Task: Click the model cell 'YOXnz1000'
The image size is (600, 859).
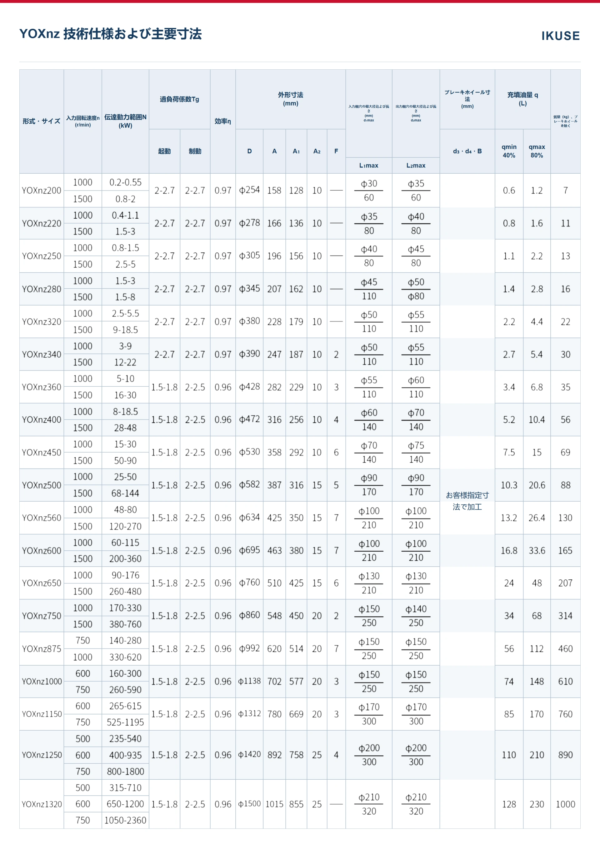Action: [x=42, y=681]
